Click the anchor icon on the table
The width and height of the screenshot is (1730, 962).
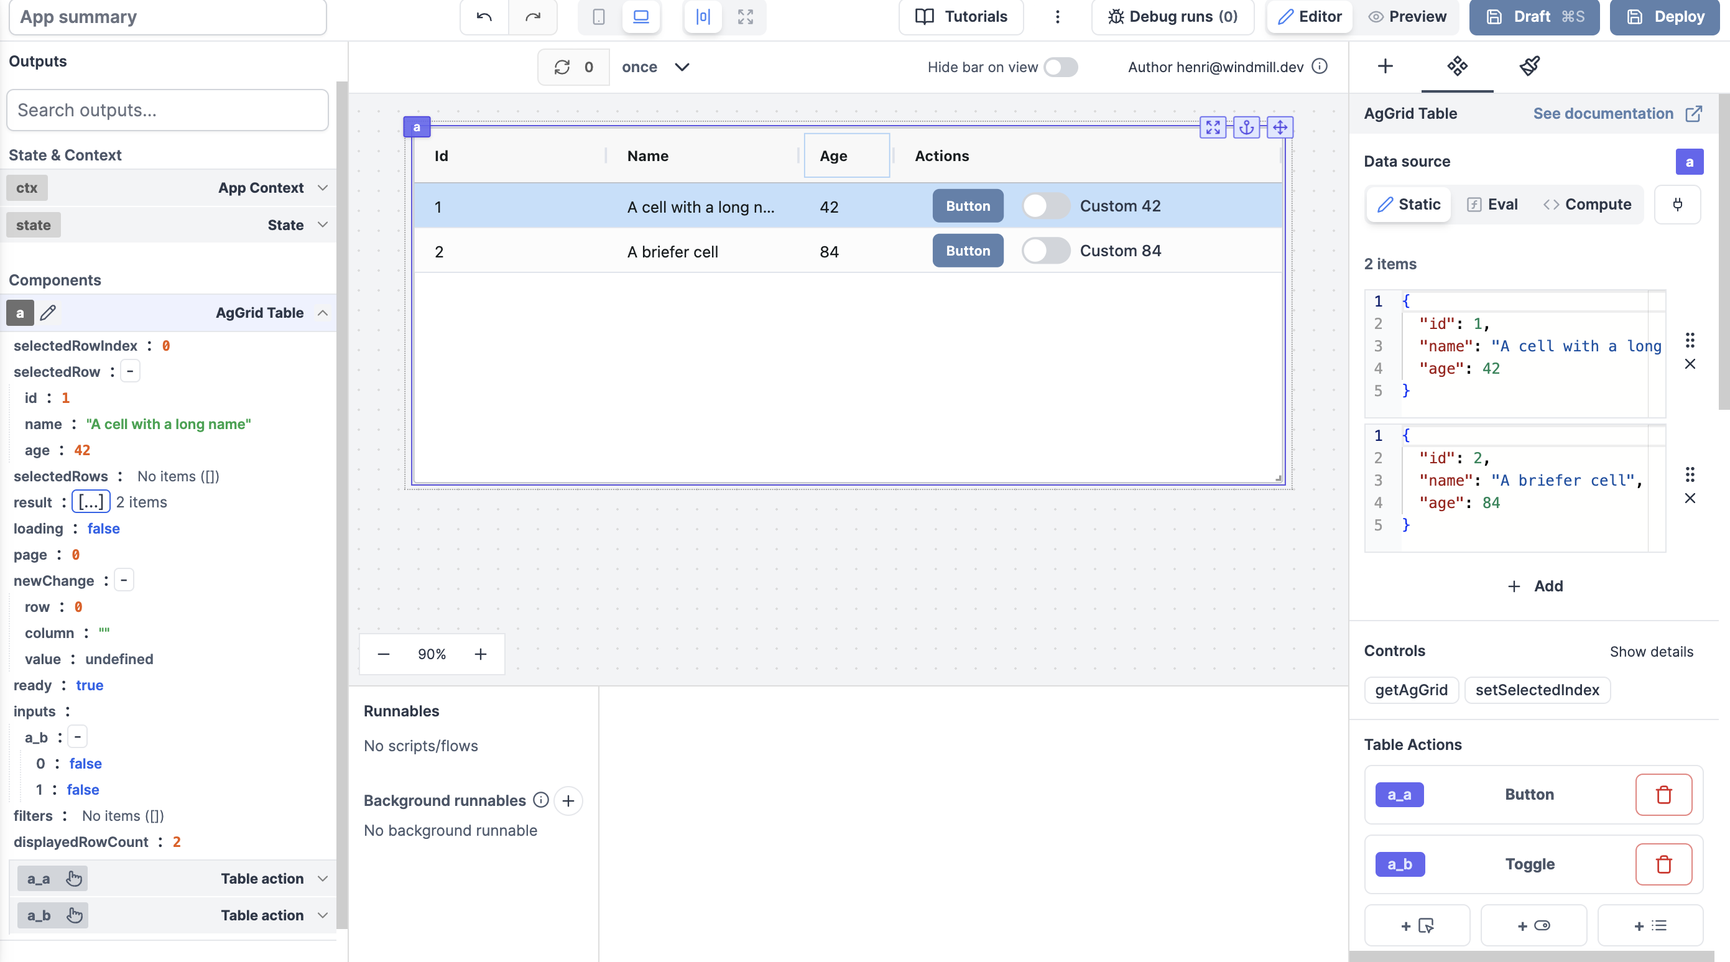coord(1246,127)
